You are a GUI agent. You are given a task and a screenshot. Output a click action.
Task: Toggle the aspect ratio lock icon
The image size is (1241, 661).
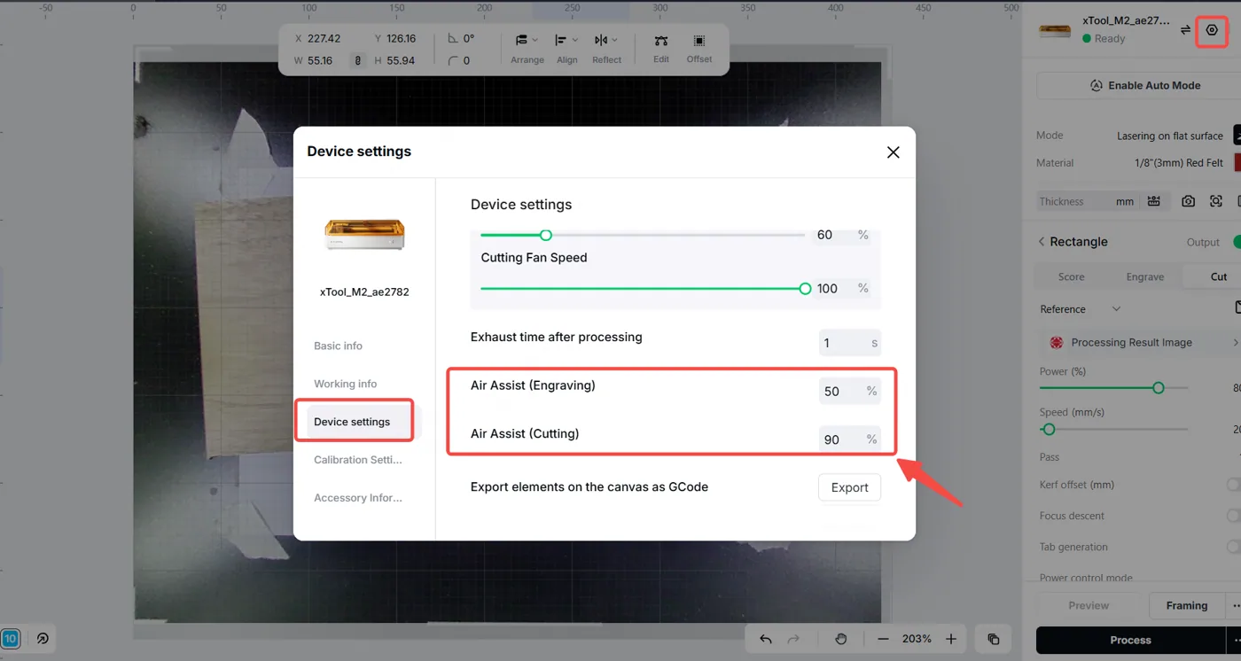tap(358, 61)
